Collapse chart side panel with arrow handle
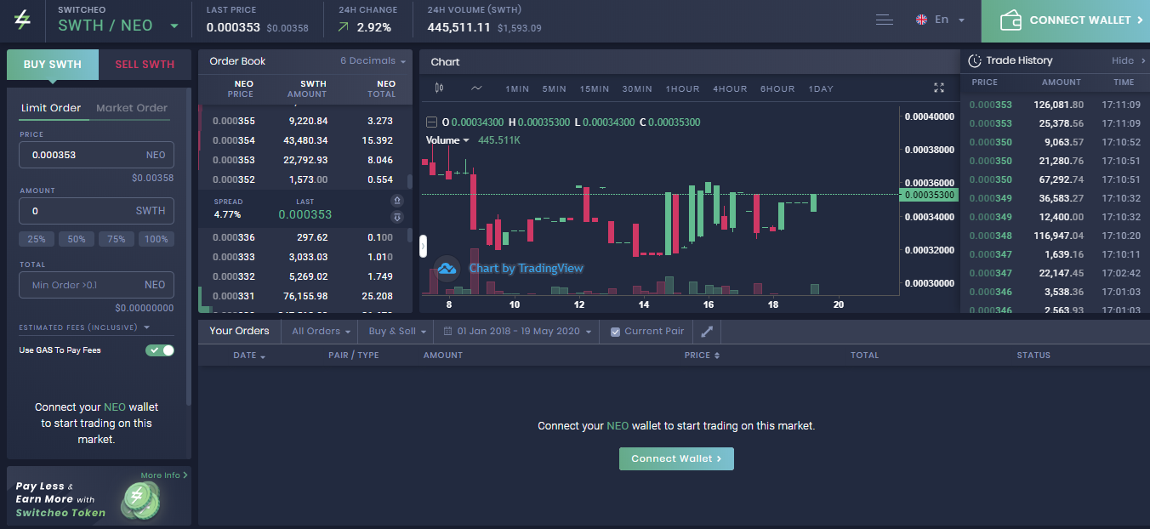This screenshot has width=1150, height=529. click(423, 247)
